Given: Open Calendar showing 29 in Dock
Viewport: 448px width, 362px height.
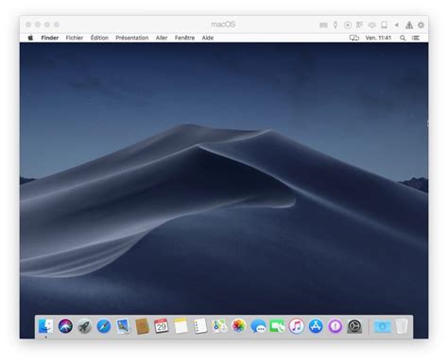Looking at the screenshot, I should (162, 326).
